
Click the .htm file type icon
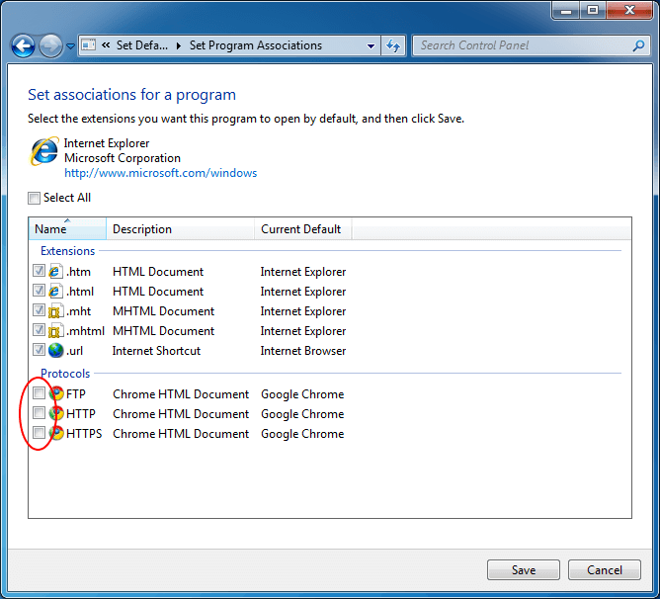point(55,271)
